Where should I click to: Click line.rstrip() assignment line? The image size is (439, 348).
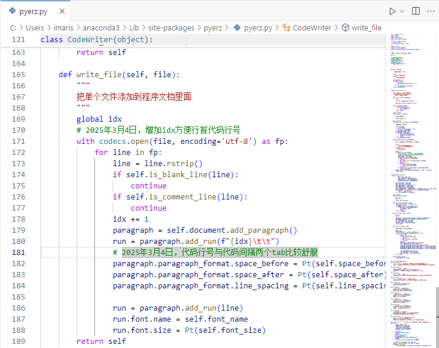click(157, 163)
